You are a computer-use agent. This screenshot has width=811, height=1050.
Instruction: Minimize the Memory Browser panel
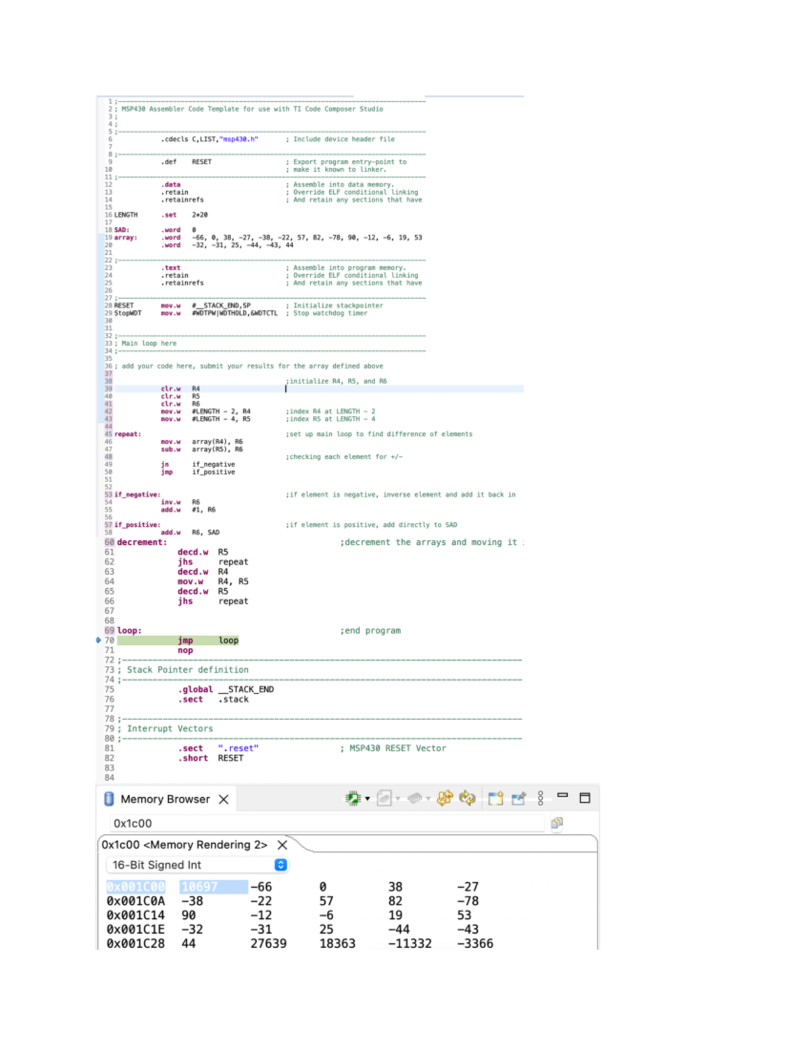(562, 795)
